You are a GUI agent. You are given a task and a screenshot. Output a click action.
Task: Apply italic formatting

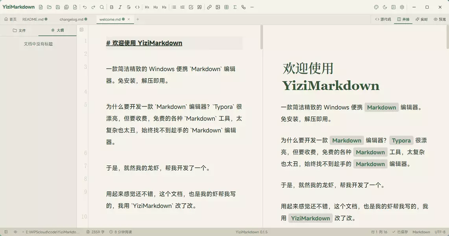coord(120,7)
